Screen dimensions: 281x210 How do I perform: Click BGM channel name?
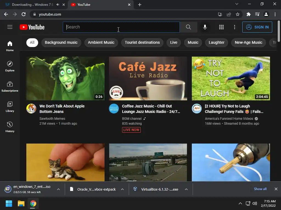(x=132, y=119)
